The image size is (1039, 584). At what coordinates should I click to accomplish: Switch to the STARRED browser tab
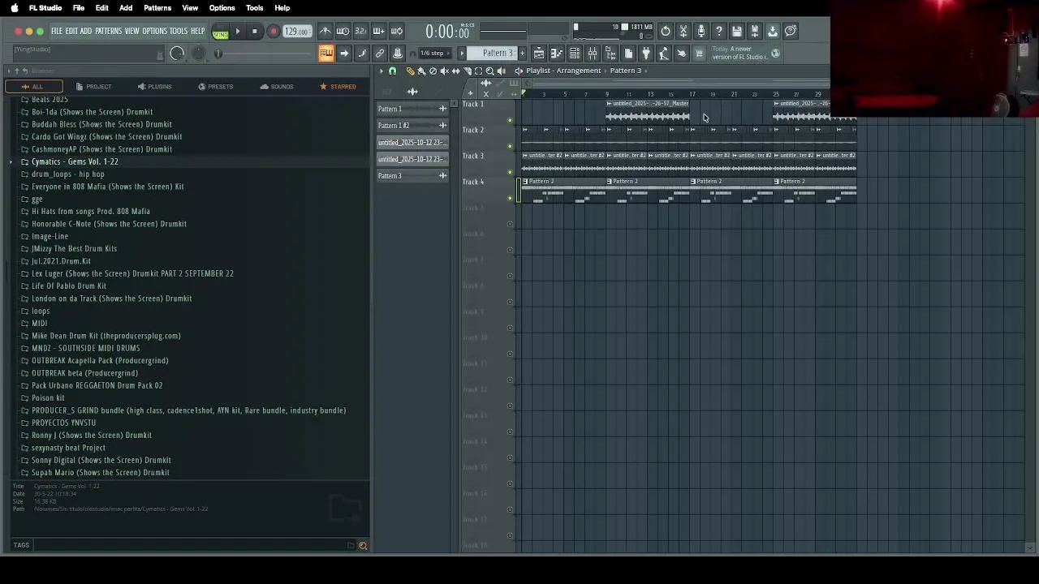(337, 86)
